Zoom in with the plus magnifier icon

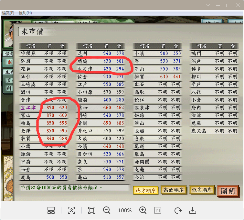tap(143, 210)
